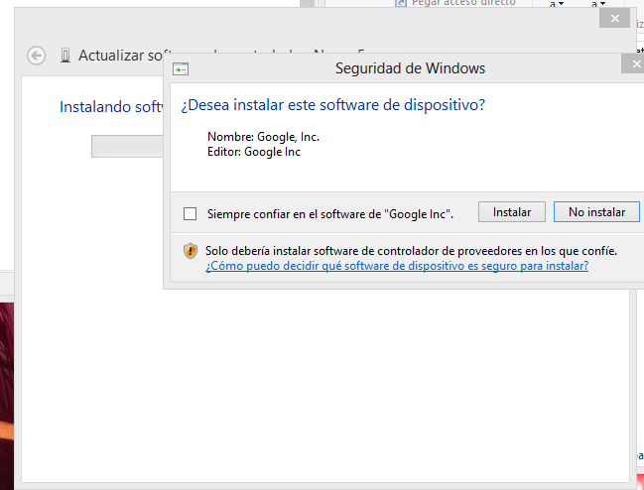Click the ¿Desea instalar este software? heading

click(x=332, y=105)
